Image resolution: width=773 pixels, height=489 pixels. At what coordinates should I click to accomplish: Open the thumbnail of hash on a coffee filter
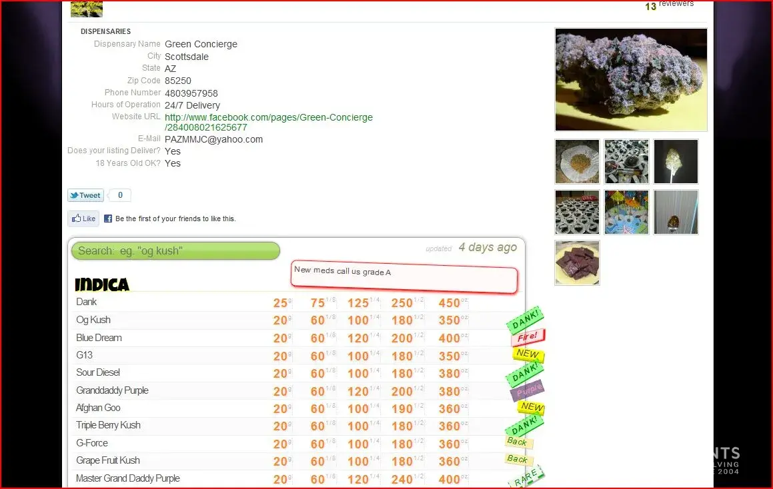578,161
